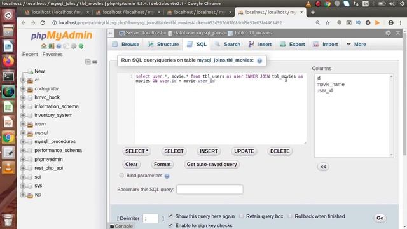Click volume icon in system tray

click(392, 4)
